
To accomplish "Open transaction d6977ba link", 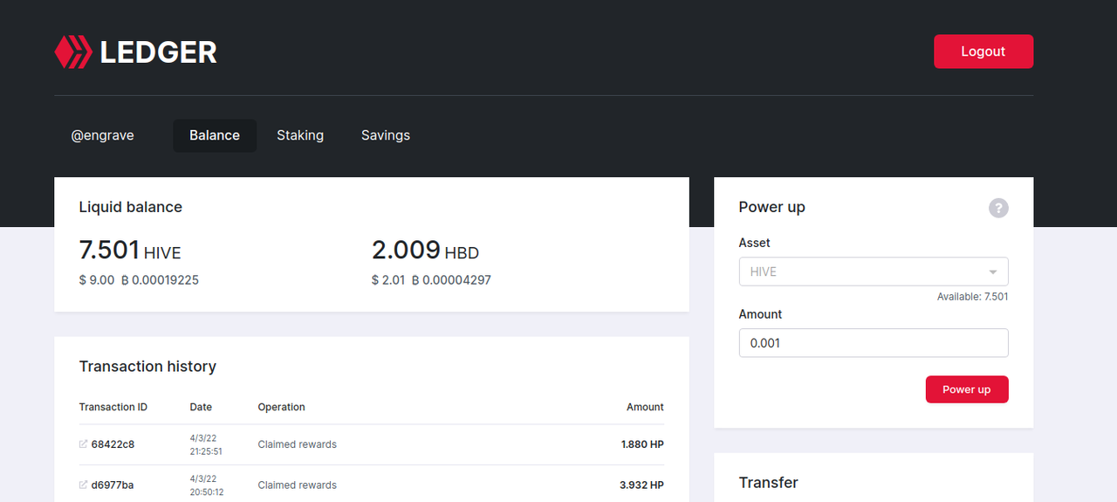I will coord(113,485).
